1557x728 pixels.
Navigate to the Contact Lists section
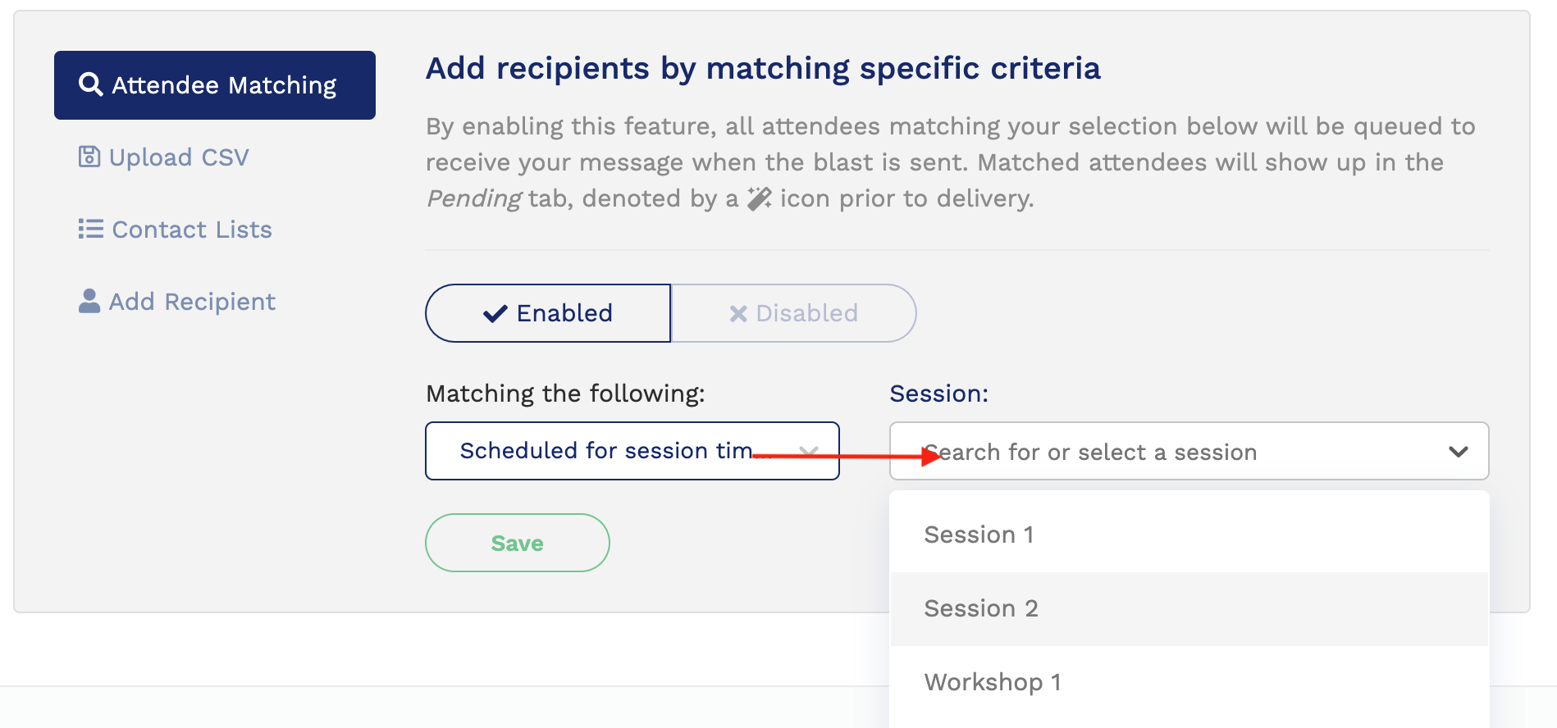[x=190, y=229]
